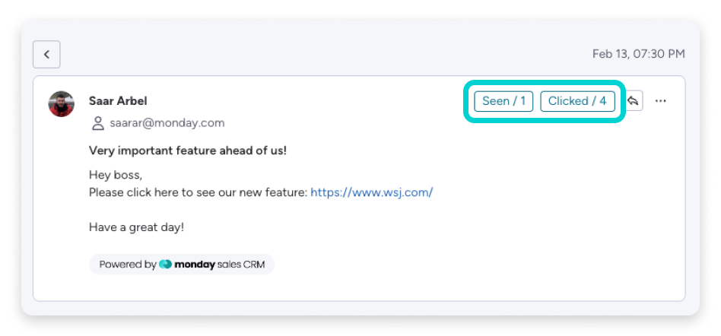The image size is (721, 336).
Task: Click the monday logo icon in the footer
Action: (166, 265)
